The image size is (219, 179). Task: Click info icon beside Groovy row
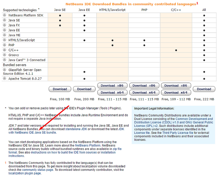5,55
